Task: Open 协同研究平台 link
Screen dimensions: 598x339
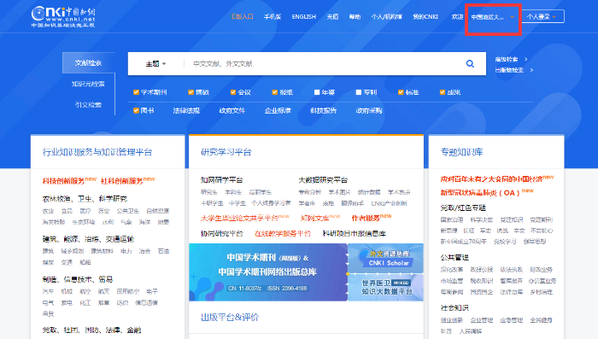Action: [x=221, y=233]
